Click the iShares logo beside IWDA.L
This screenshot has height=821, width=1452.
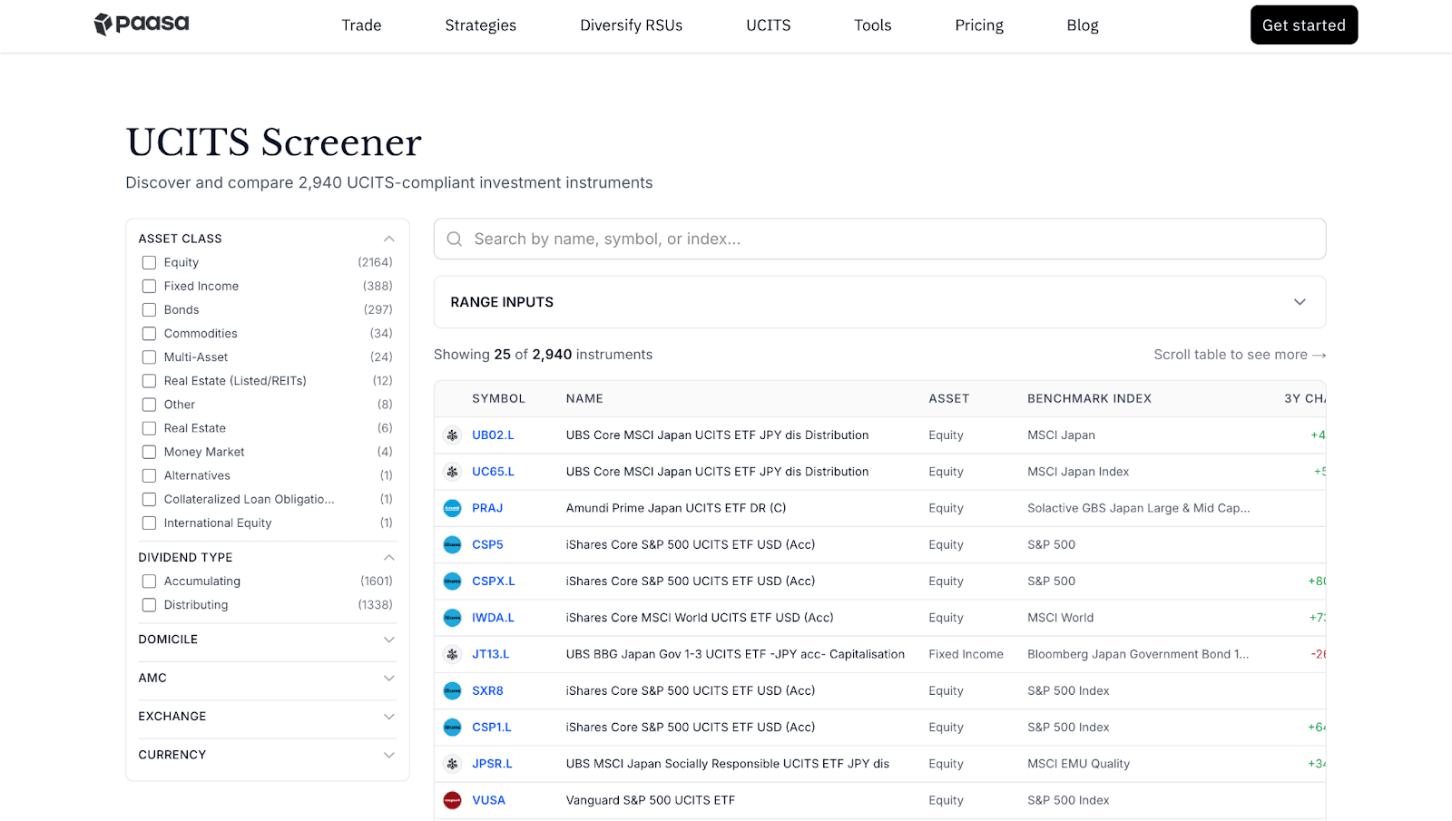tap(452, 618)
